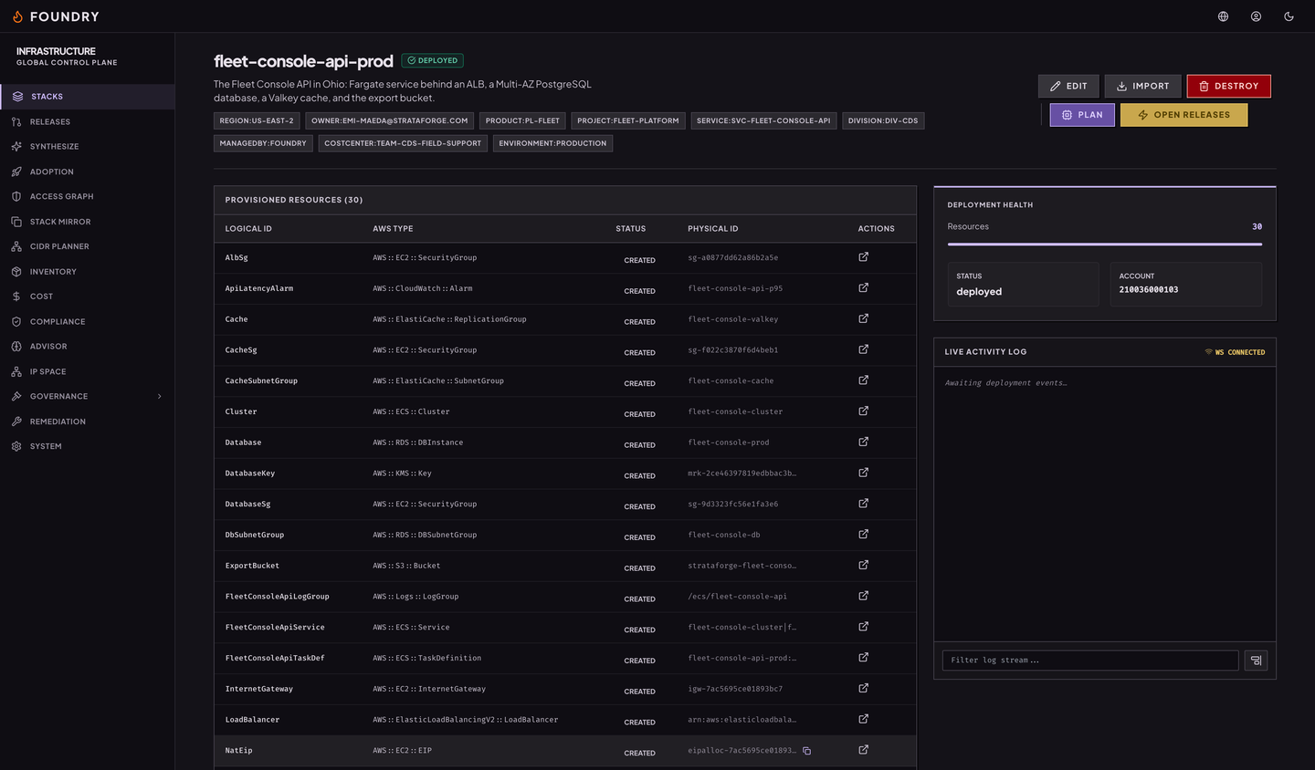
Task: Click the DEPLOYED status badge
Action: pos(433,61)
